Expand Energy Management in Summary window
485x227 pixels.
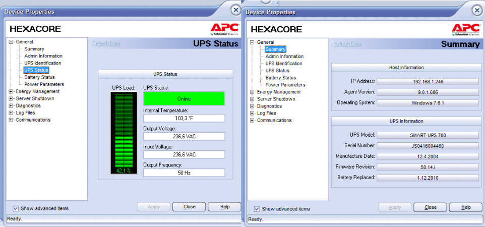click(252, 92)
